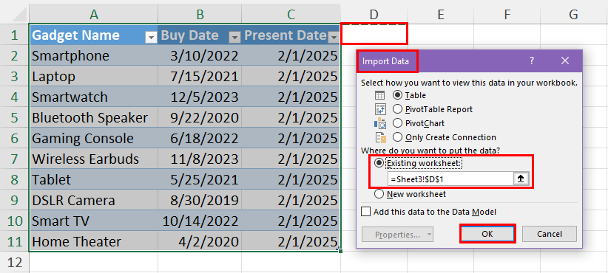Click the collapse dialog range selector icon

pyautogui.click(x=521, y=179)
